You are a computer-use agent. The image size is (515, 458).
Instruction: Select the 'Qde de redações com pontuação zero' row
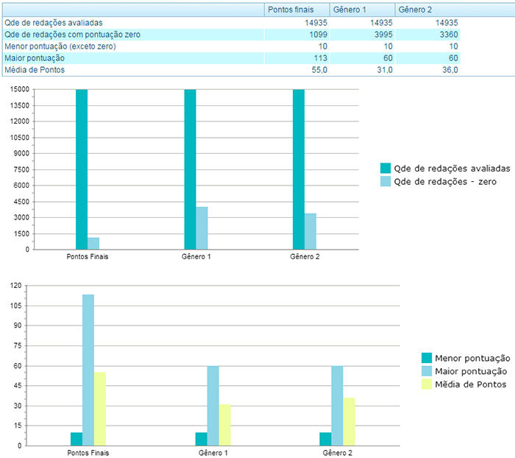click(72, 35)
